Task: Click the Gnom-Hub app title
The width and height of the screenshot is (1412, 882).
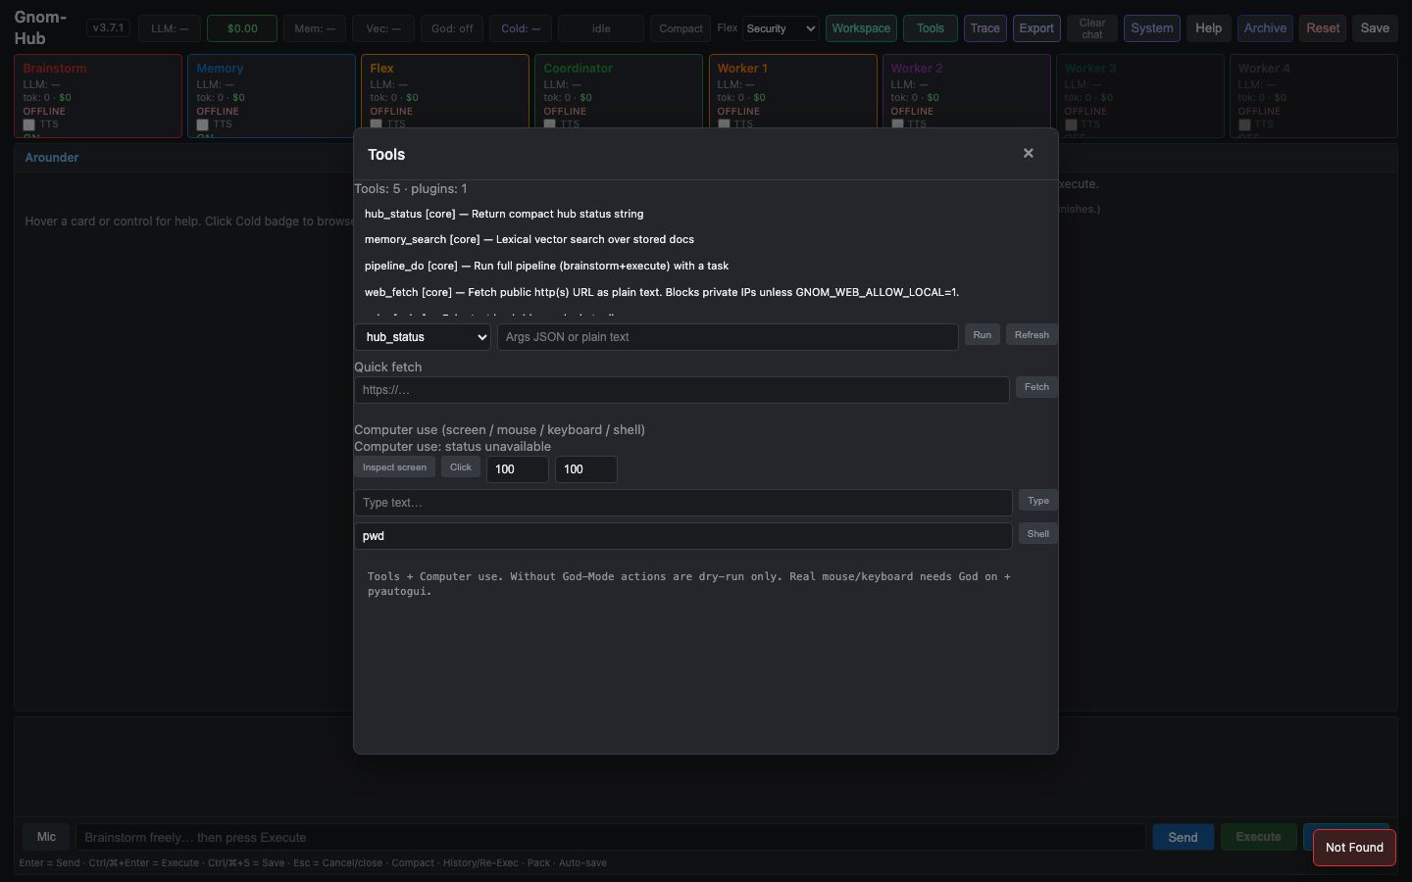Action: coord(40,27)
